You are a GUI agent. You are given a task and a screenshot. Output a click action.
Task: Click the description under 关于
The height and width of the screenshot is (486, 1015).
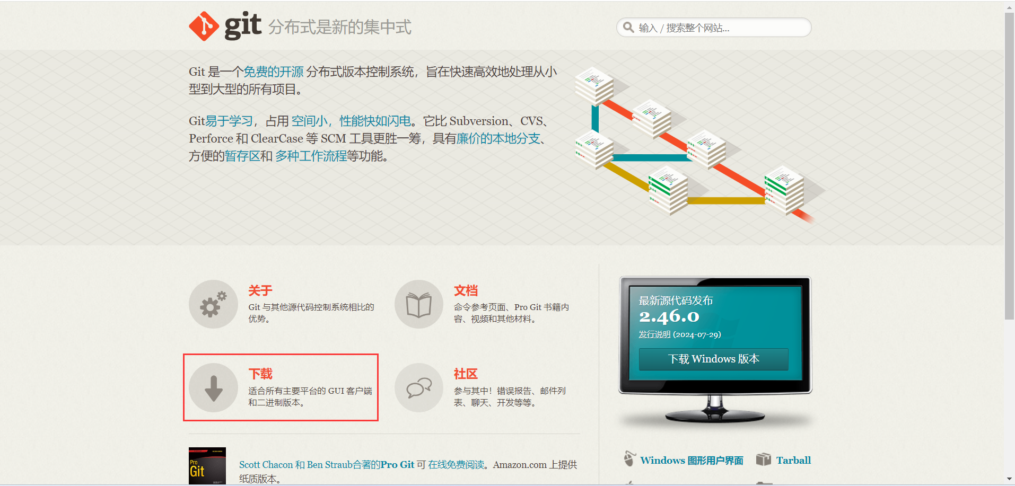click(x=311, y=313)
